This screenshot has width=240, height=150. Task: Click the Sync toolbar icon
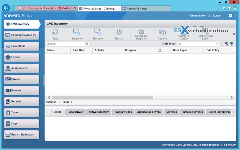tap(55, 32)
